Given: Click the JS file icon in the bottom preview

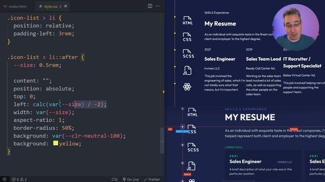Looking at the screenshot, I should [x=191, y=166].
